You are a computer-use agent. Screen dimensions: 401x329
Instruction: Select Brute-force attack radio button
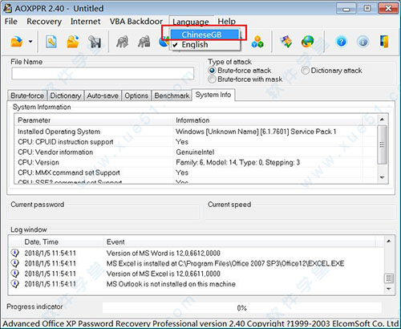pyautogui.click(x=212, y=71)
